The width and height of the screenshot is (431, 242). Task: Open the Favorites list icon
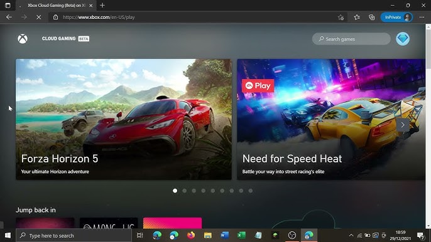pos(357,18)
